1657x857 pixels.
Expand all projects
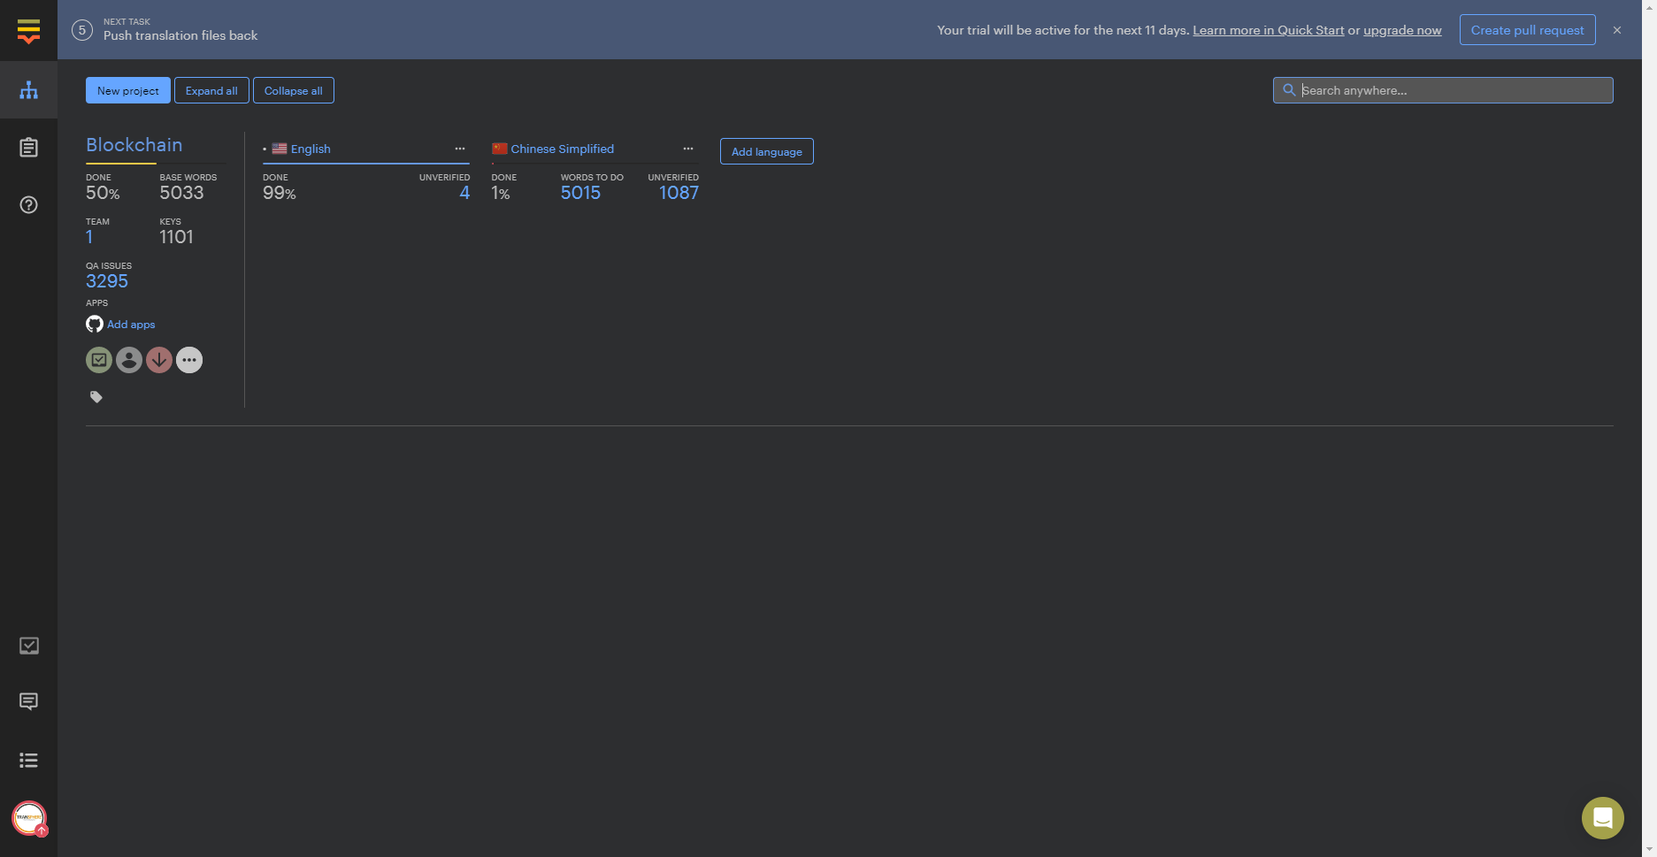[211, 90]
